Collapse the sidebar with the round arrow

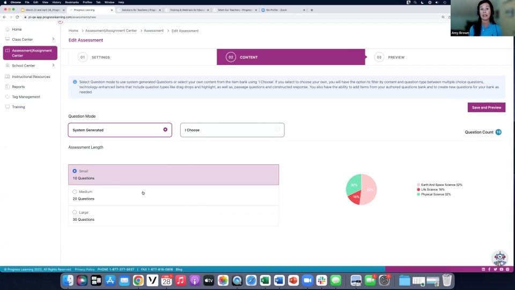(61, 21)
